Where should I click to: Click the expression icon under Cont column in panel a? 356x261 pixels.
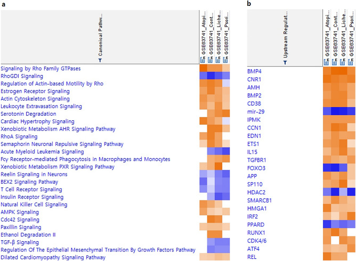click(x=211, y=60)
